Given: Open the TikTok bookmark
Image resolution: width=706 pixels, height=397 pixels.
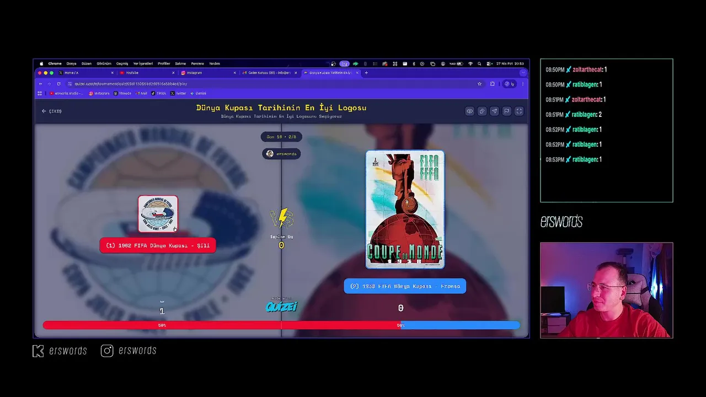Looking at the screenshot, I should click(159, 93).
